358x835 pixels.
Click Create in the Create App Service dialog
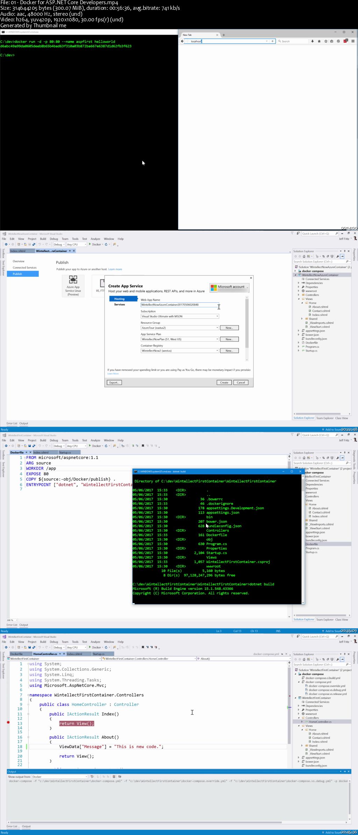click(224, 382)
